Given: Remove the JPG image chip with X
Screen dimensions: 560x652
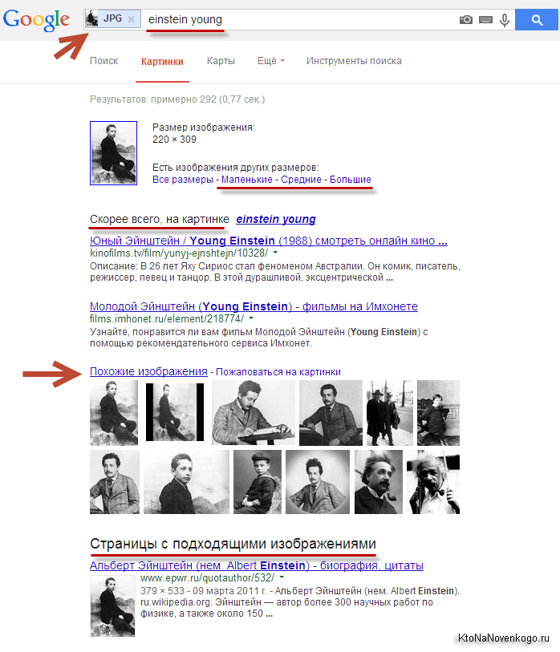Looking at the screenshot, I should 132,18.
